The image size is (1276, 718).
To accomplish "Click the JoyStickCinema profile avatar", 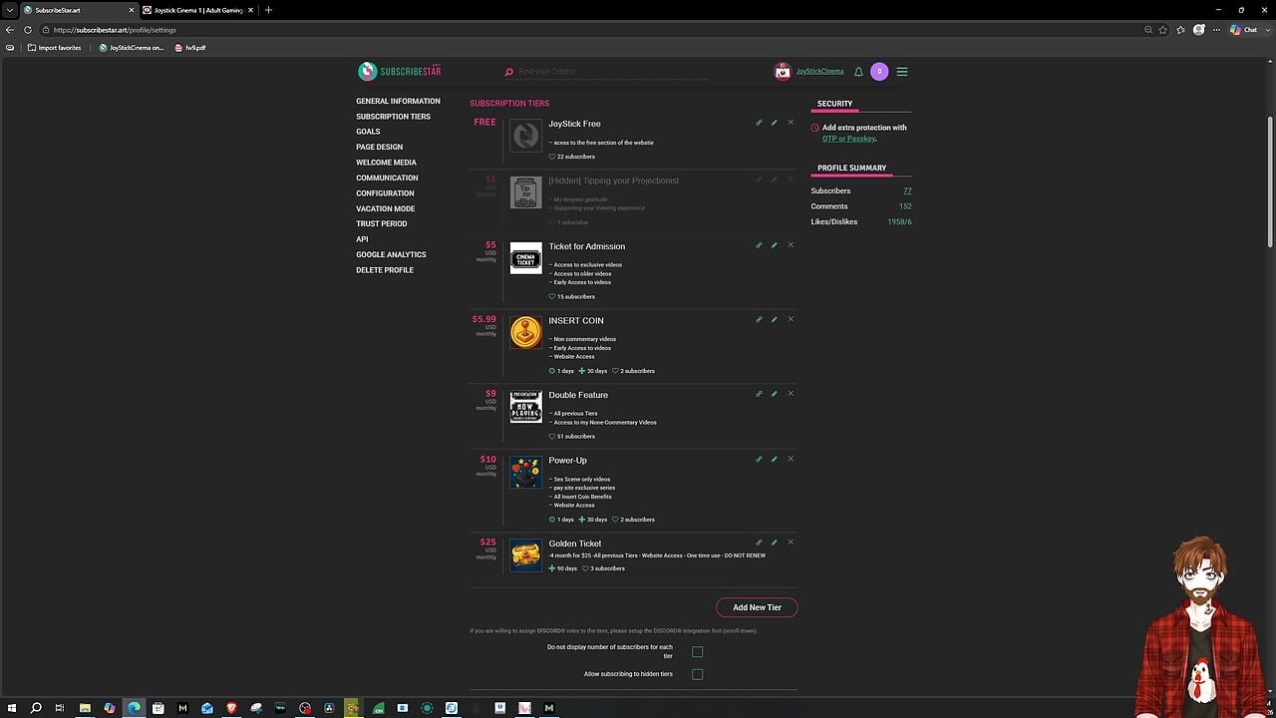I will click(x=783, y=72).
